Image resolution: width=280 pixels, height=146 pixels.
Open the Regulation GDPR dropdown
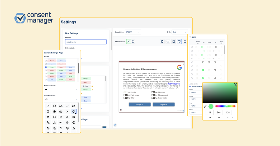pyautogui.click(x=133, y=32)
